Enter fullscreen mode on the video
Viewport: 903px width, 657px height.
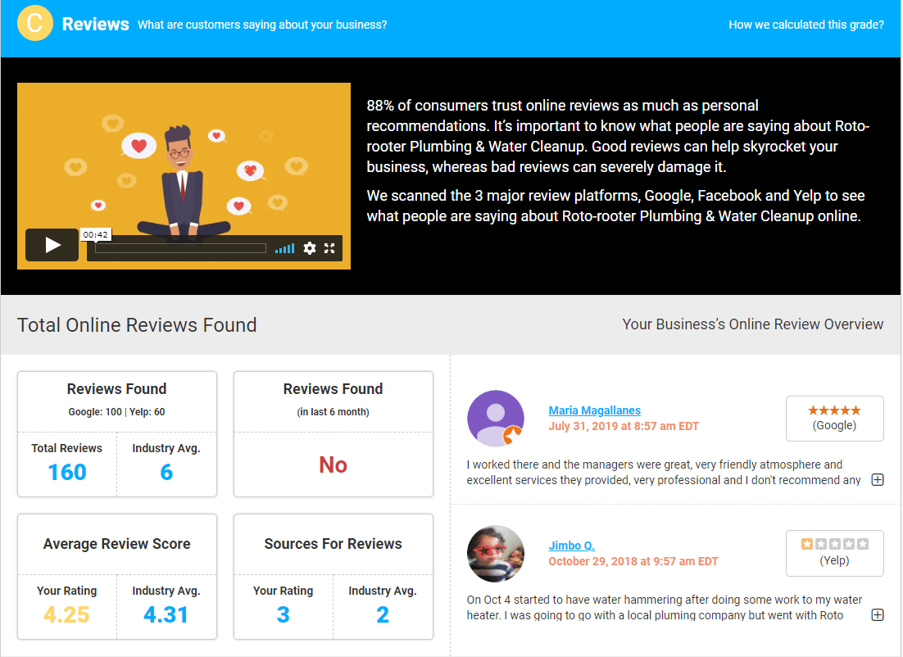point(329,248)
